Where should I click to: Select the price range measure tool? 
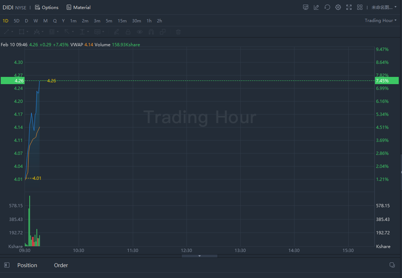tap(82, 32)
